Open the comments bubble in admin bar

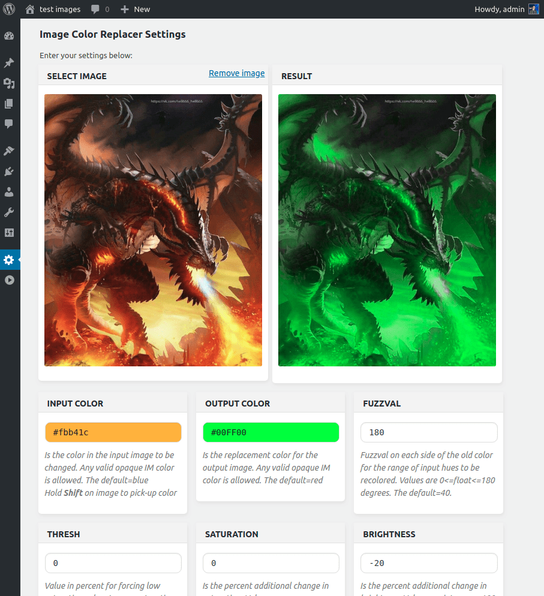(95, 9)
